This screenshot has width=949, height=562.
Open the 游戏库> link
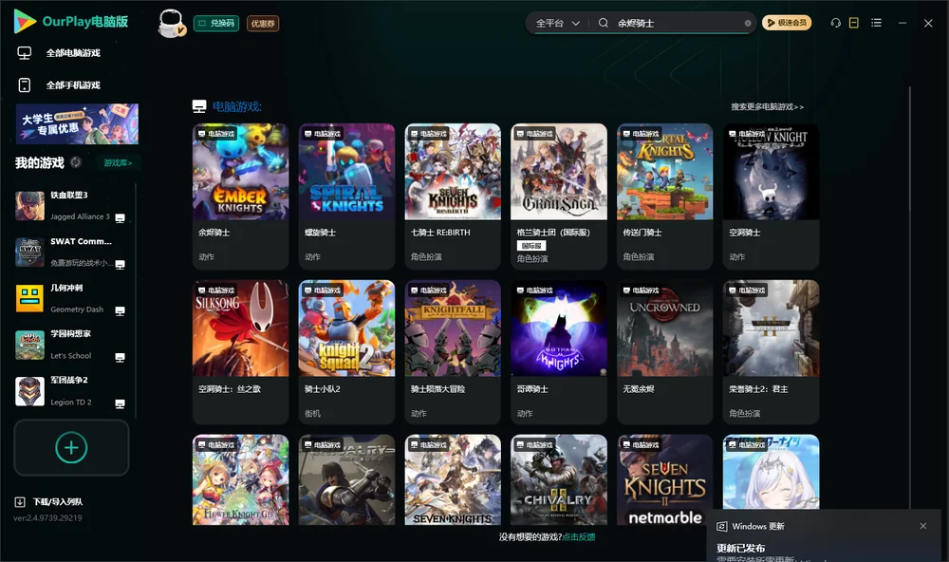tap(118, 163)
